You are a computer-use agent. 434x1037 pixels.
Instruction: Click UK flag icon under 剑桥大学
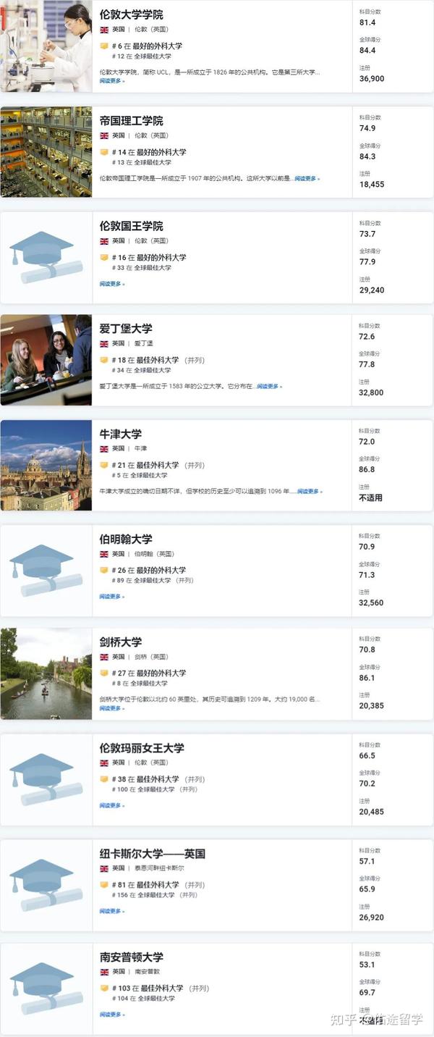104,658
